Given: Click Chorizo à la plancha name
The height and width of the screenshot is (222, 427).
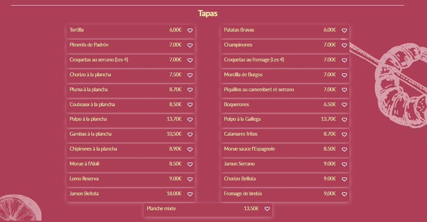Looking at the screenshot, I should pyautogui.click(x=90, y=75).
